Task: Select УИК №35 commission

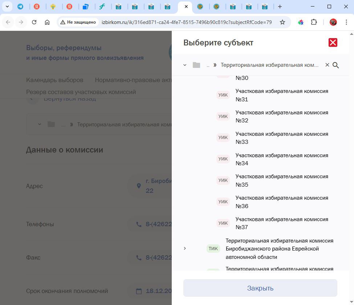Action: 282,180
